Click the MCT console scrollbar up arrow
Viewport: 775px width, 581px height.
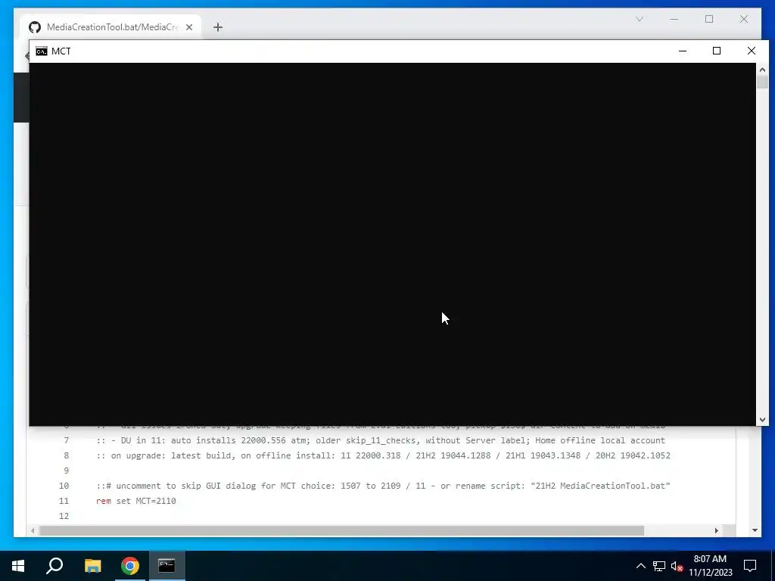point(762,70)
